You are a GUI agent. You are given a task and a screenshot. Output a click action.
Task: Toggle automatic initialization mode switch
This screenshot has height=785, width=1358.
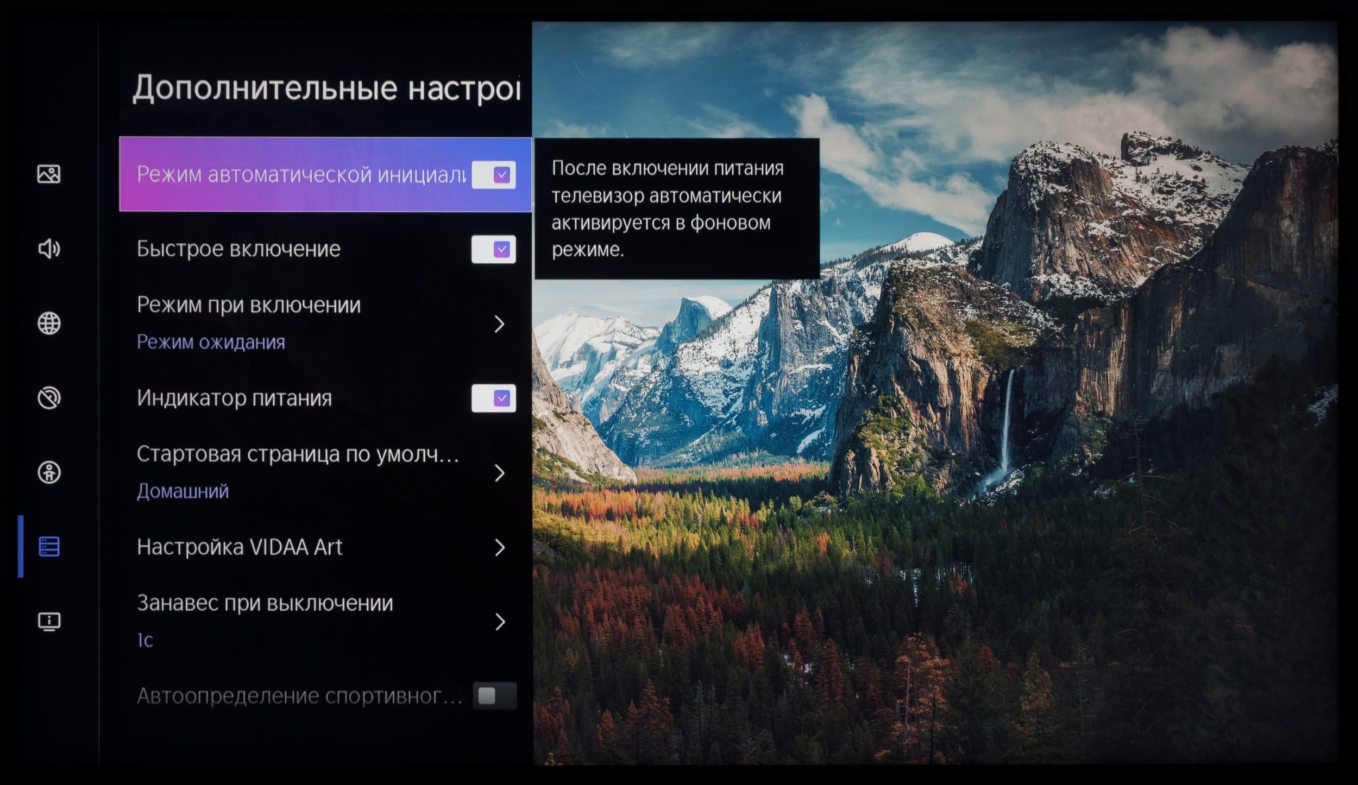click(x=493, y=175)
